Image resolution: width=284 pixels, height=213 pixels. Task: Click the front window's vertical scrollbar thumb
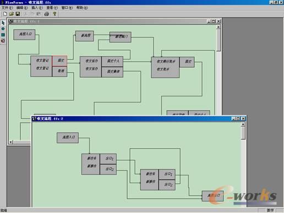click(x=243, y=133)
